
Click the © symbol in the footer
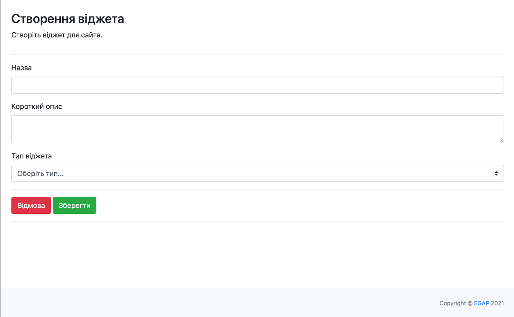470,304
